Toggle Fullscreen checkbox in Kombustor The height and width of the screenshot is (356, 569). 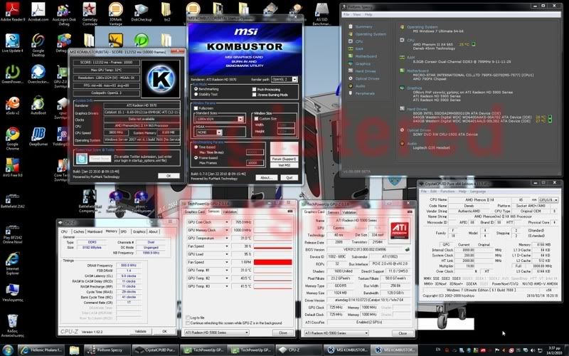(x=196, y=108)
